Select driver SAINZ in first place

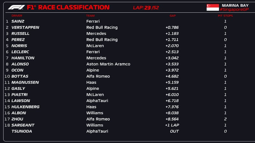[18, 21]
